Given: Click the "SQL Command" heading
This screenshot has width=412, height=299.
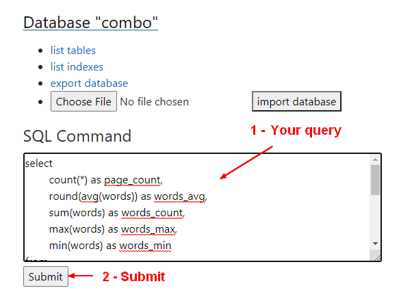Looking at the screenshot, I should point(77,135).
